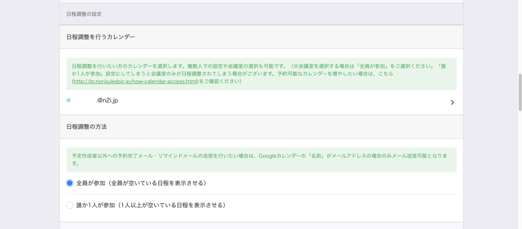Click the @n2i.jp calendar email row

[x=261, y=102]
